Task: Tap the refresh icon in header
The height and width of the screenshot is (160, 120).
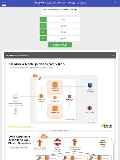Action: click(115, 3)
